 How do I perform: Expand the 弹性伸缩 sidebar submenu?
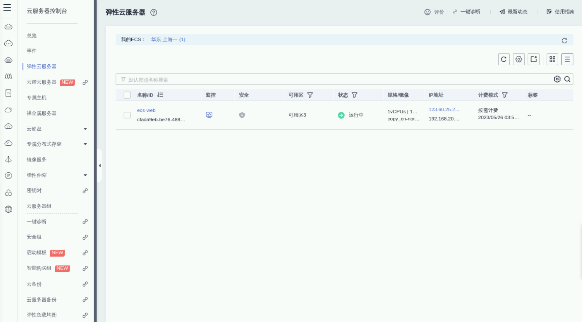pyautogui.click(x=85, y=175)
